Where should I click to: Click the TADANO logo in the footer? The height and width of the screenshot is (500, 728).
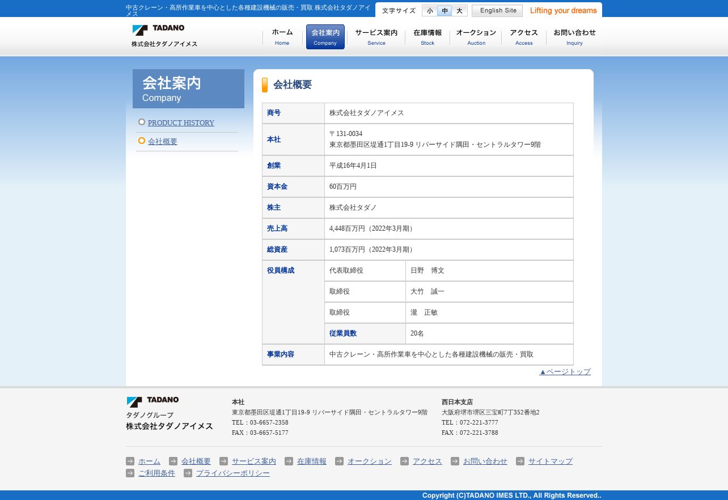(x=153, y=402)
